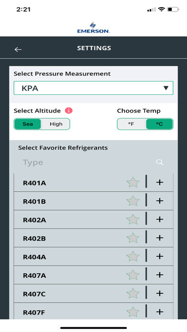Screen dimensions: 187x332
Task: Tap the dropdown arrow beside KPA
Action: click(x=166, y=88)
